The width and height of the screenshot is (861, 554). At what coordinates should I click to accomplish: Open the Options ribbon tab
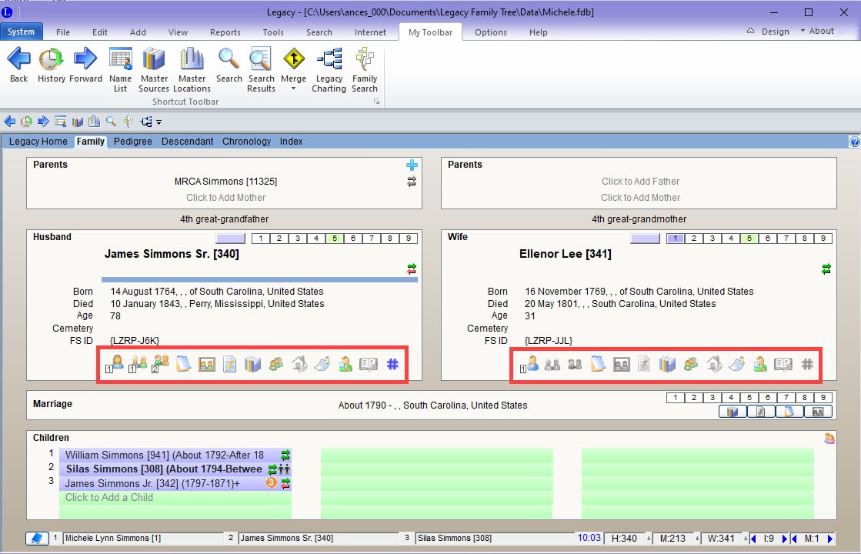[491, 32]
